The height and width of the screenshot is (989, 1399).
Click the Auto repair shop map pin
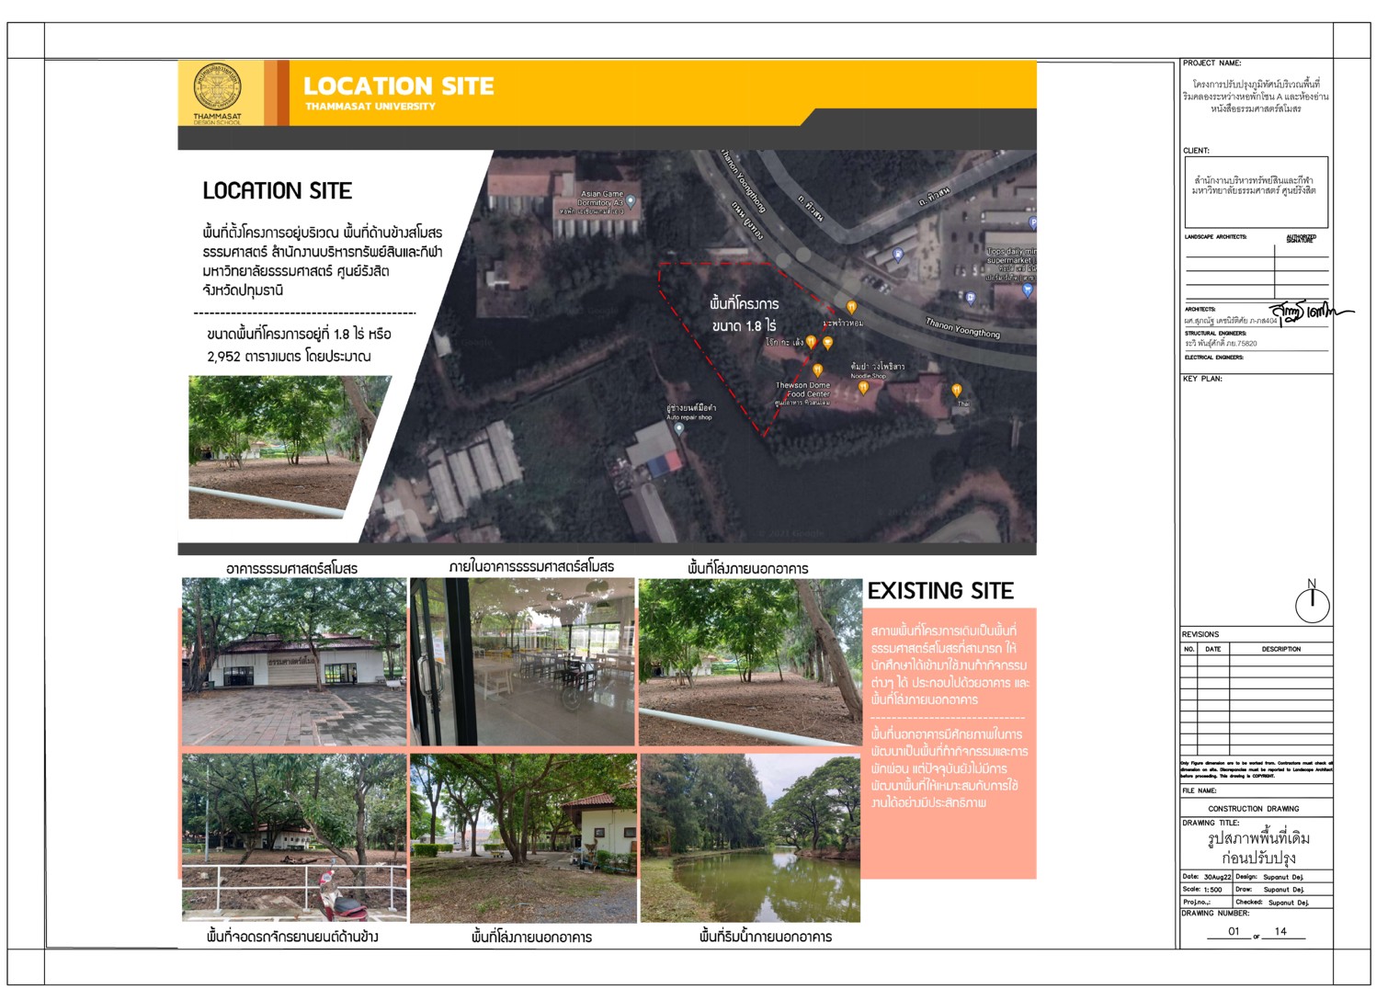click(x=679, y=428)
